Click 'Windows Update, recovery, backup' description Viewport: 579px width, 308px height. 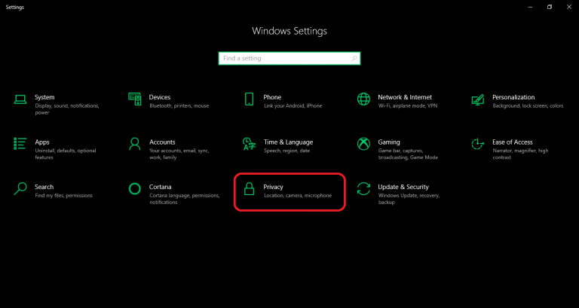[x=409, y=199]
